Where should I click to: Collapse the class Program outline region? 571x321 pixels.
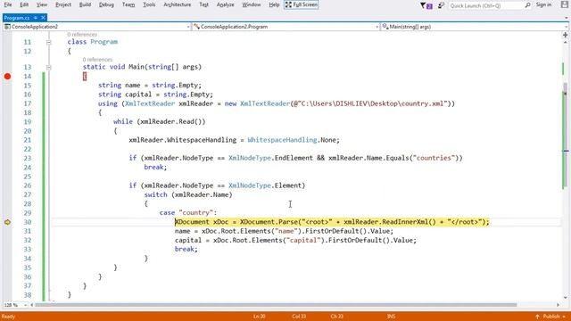(x=49, y=42)
